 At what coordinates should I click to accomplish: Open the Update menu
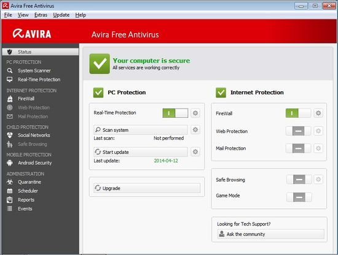point(61,15)
